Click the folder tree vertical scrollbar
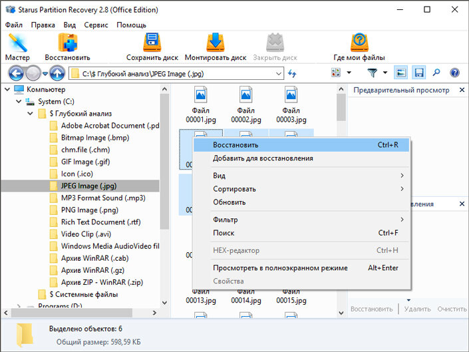This screenshot has width=469, height=352. pos(164,162)
